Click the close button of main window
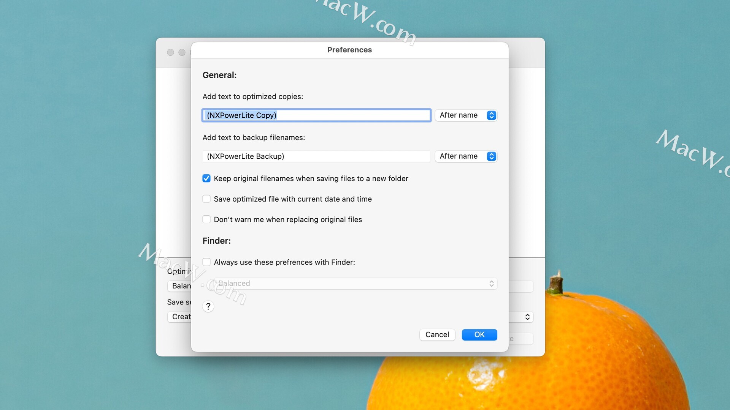This screenshot has height=410, width=730. tap(170, 52)
